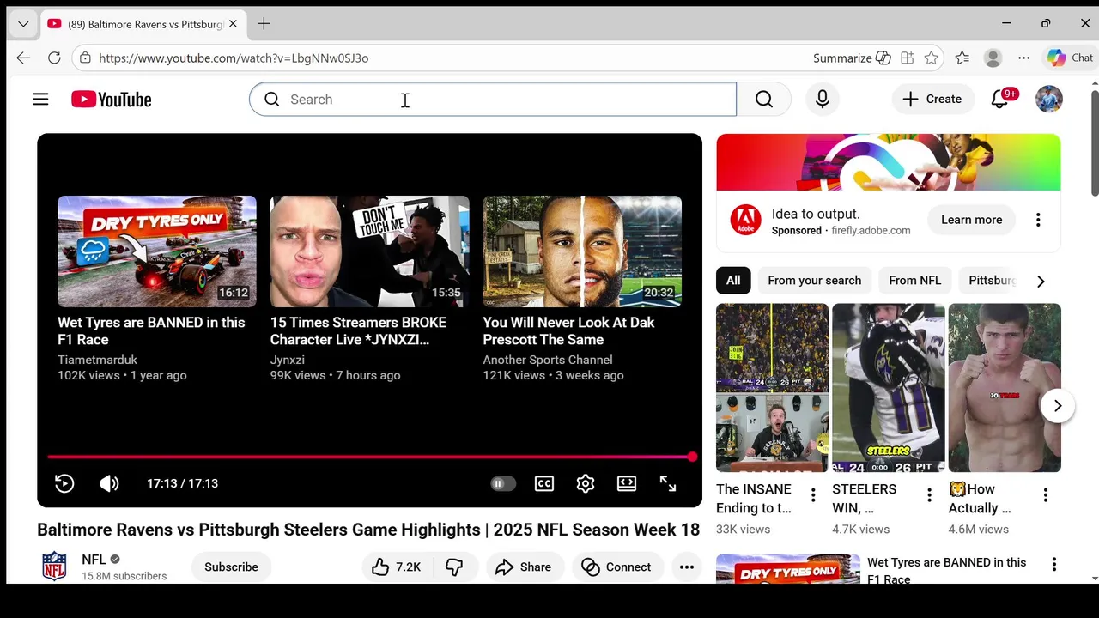Open Tiametmarduk channel name
Screen dimensions: 1099x618
[x=97, y=360]
